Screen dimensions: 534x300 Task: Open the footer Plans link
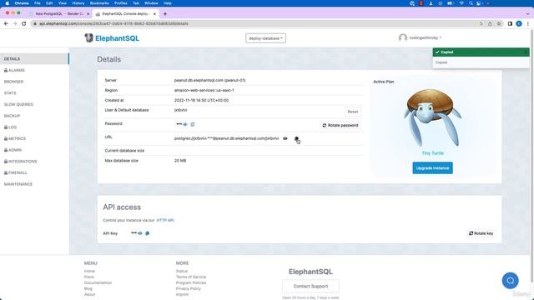89,277
